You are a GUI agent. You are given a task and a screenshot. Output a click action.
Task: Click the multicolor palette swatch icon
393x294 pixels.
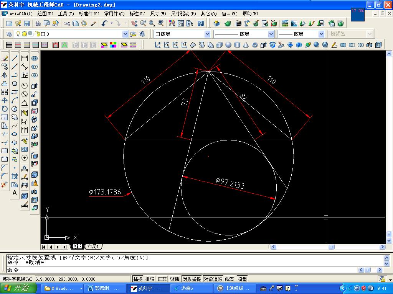click(113, 45)
